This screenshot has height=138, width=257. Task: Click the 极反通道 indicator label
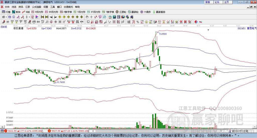19,28
